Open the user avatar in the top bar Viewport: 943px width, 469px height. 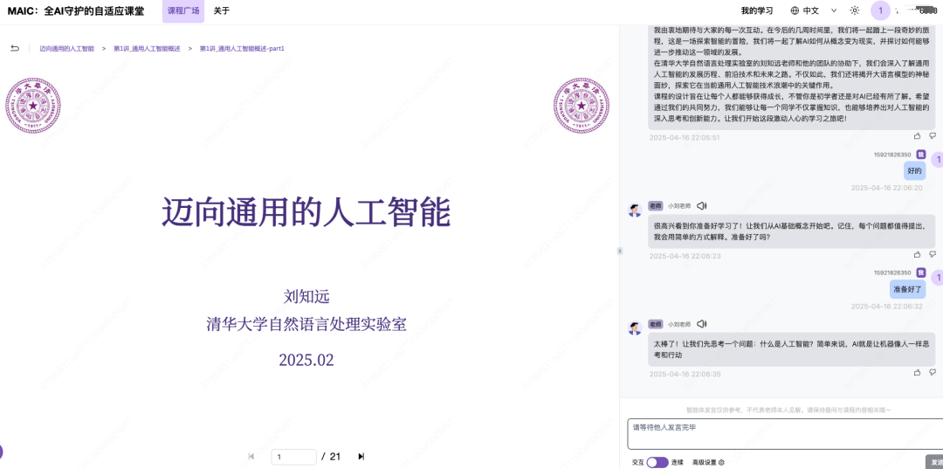click(x=880, y=10)
